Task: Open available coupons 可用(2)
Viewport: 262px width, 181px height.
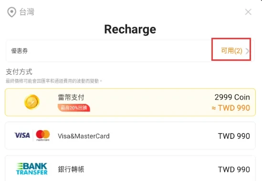Action: [x=231, y=51]
